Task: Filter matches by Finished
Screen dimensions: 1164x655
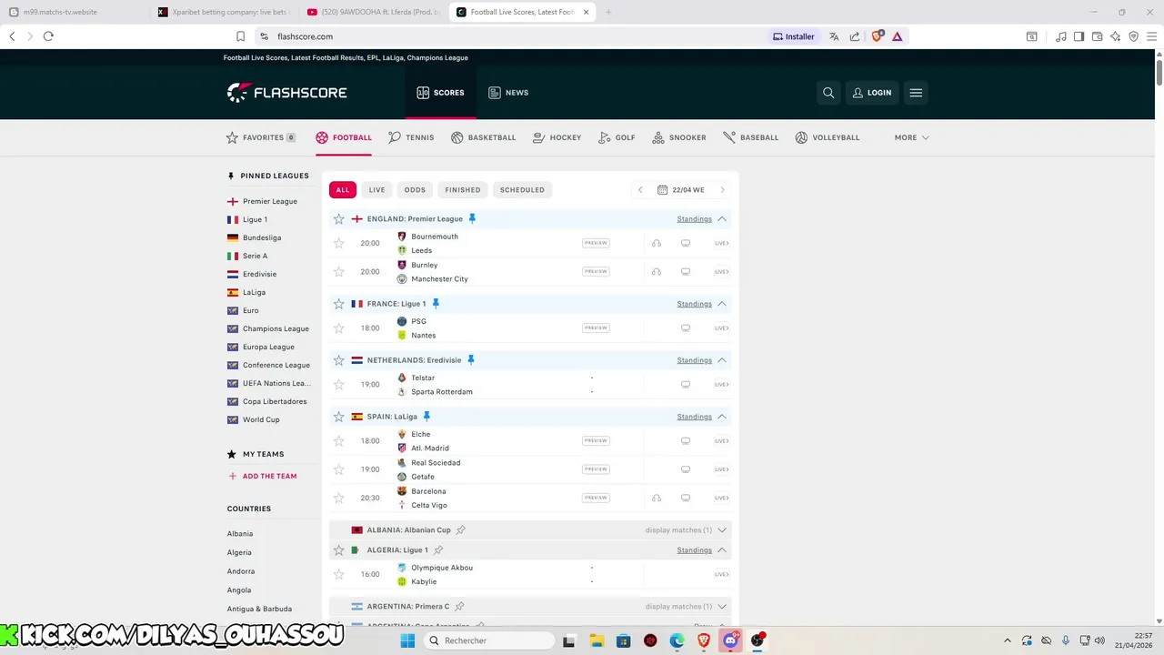Action: tap(463, 190)
